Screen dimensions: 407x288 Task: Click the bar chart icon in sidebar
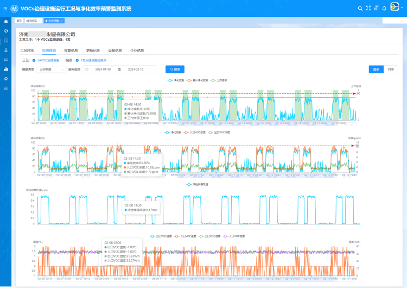point(6,69)
